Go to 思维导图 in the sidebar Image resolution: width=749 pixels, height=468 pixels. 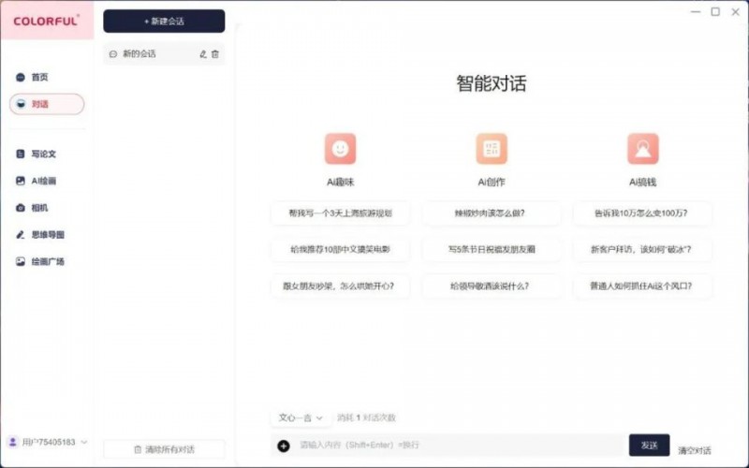(x=46, y=235)
